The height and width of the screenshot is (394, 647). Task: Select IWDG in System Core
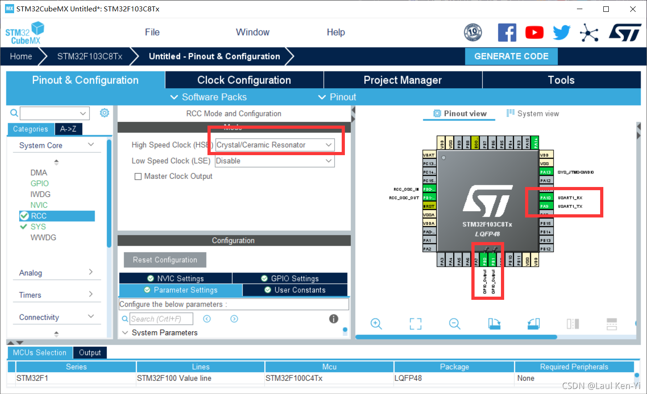[40, 194]
